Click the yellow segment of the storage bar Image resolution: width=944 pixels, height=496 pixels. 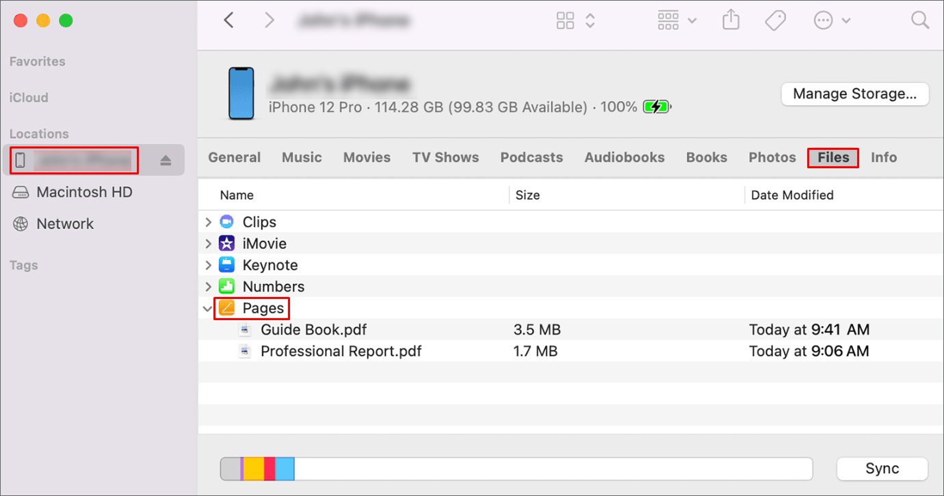coord(254,469)
